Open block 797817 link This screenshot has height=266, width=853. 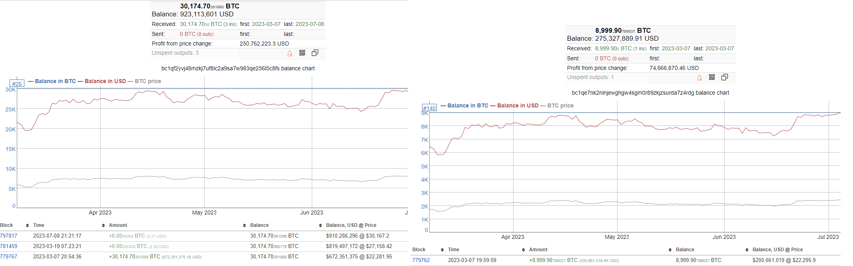click(9, 236)
